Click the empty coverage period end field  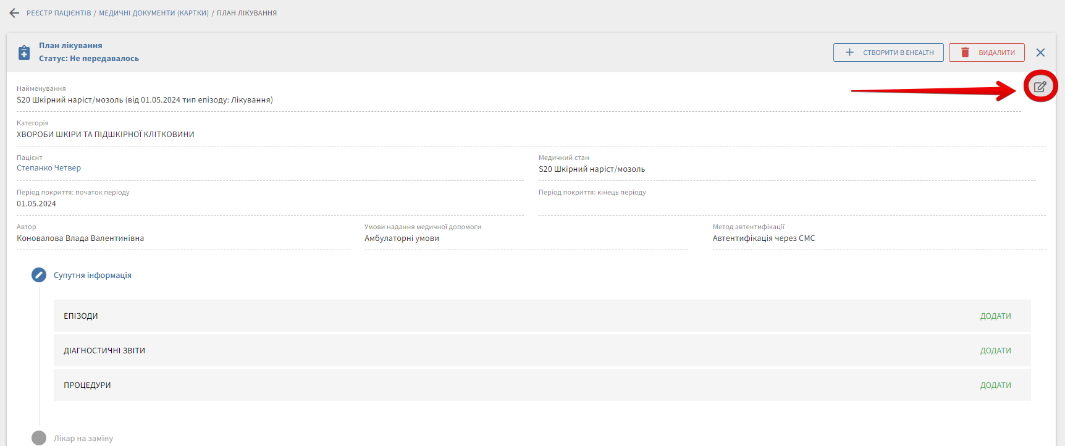coord(791,204)
